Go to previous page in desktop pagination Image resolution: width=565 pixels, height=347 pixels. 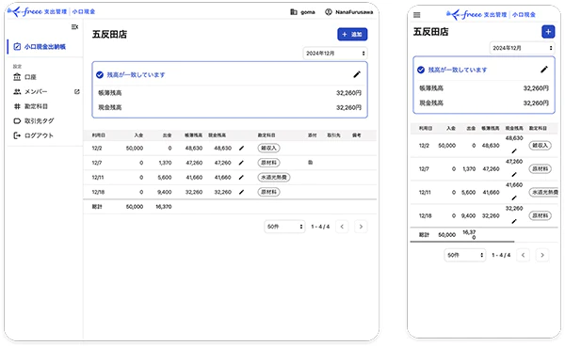pos(342,227)
